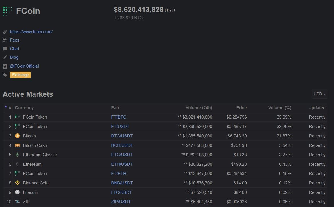334x207 pixels.
Task: Click the $8,620,413,828 USD total volume
Action: (144, 10)
